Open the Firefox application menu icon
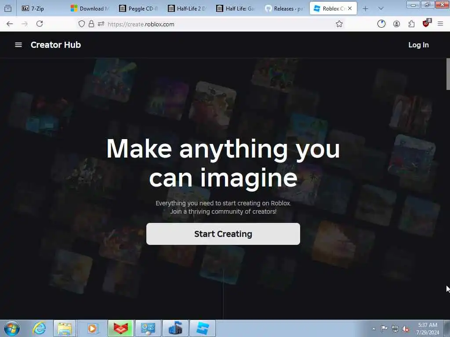Image resolution: width=450 pixels, height=337 pixels. 440,24
